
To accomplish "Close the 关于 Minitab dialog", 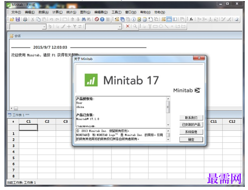I will (x=199, y=58).
